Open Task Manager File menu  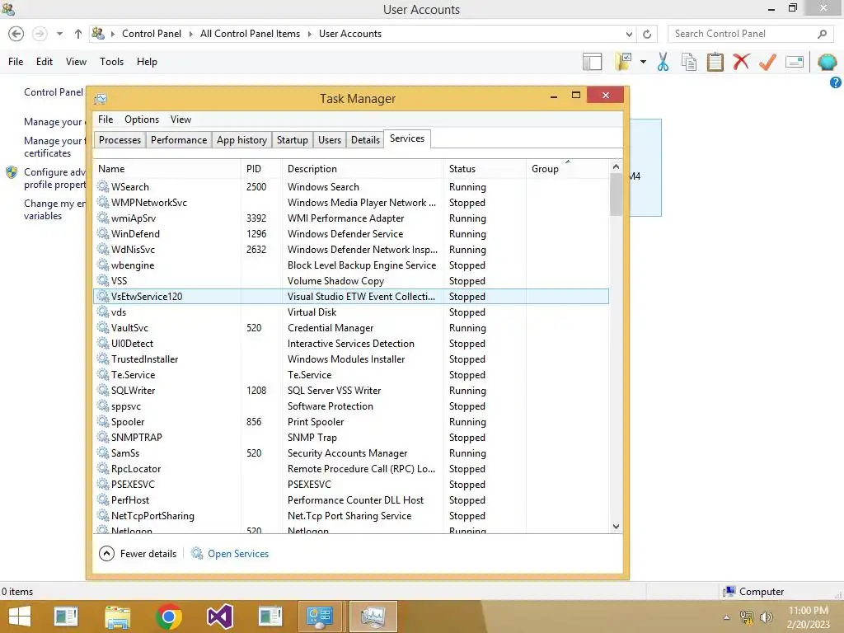(105, 120)
